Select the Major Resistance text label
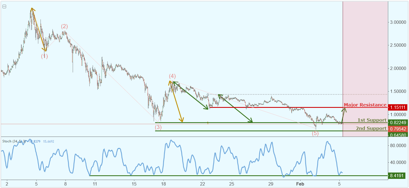Screen dimensions: 409x188 (x=365, y=105)
